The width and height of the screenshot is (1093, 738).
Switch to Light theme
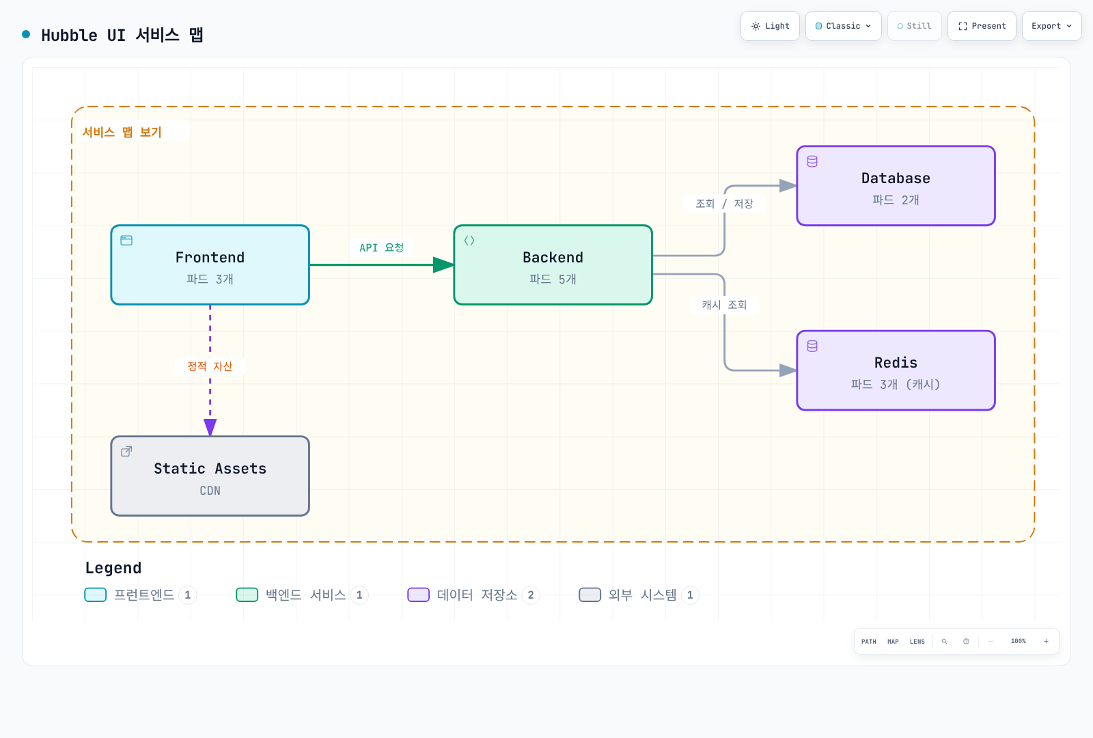(770, 26)
